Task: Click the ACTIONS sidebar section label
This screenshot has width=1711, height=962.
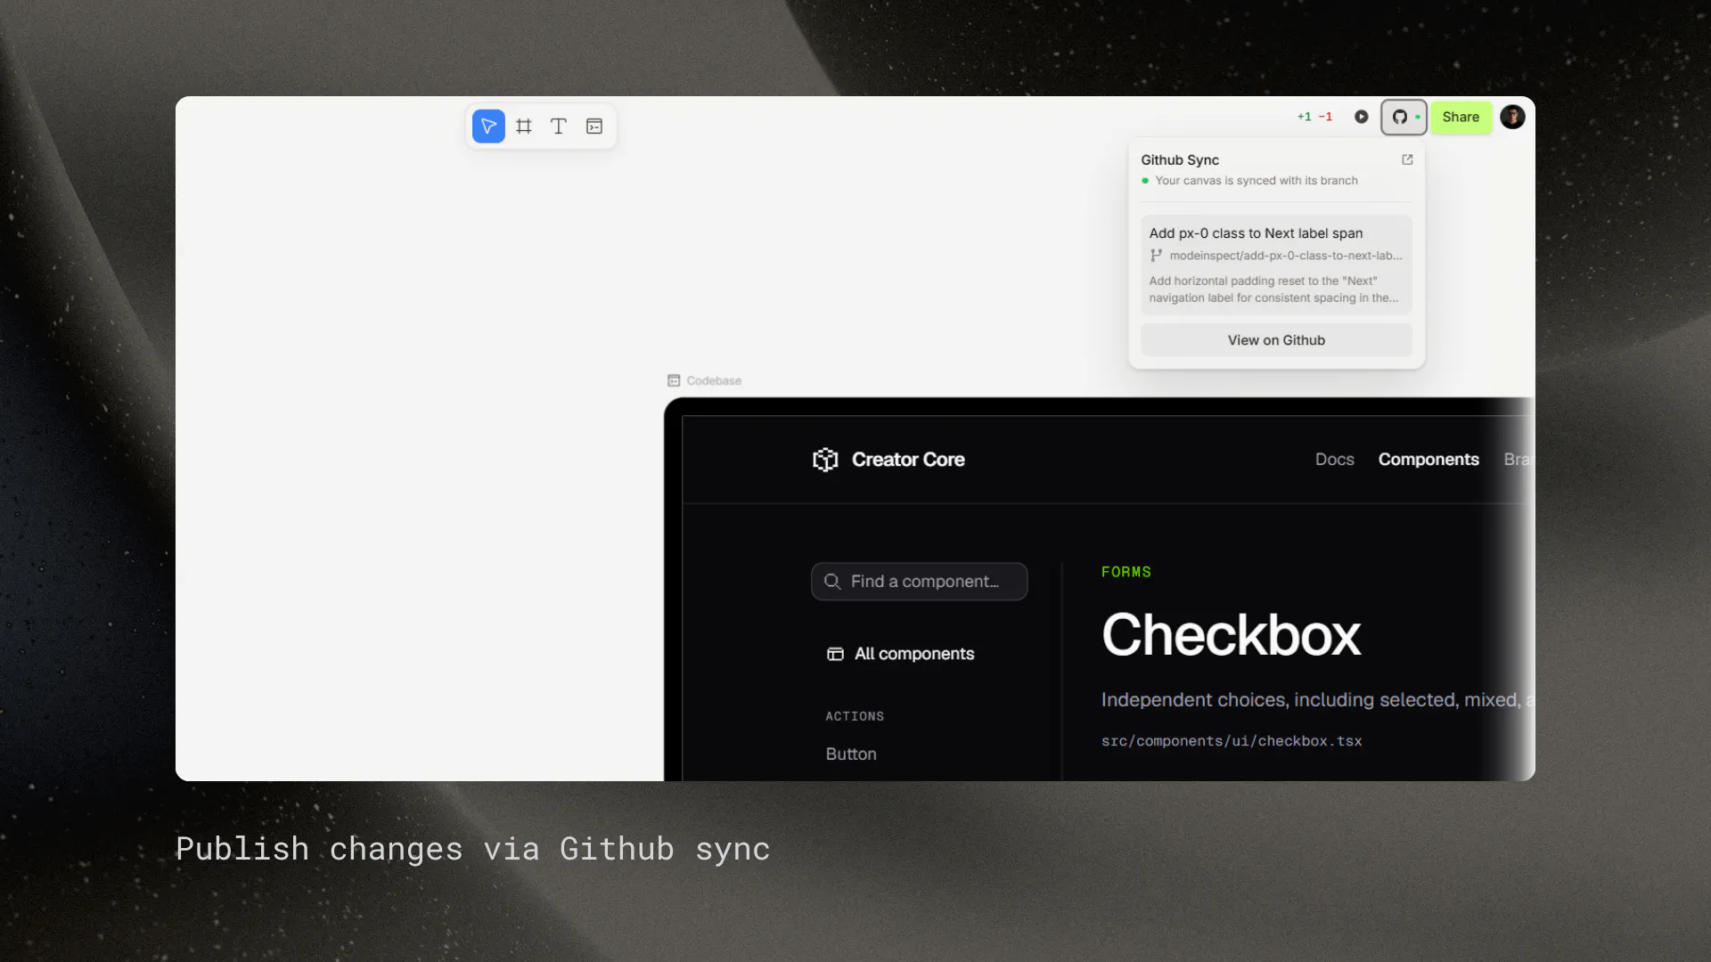Action: pos(855,716)
